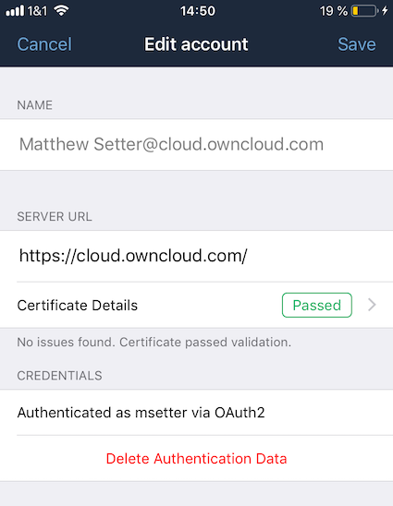
Task: Edit the account name field
Action: click(x=196, y=145)
